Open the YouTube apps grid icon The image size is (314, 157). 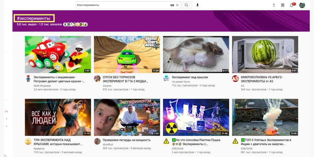tap(283, 5)
